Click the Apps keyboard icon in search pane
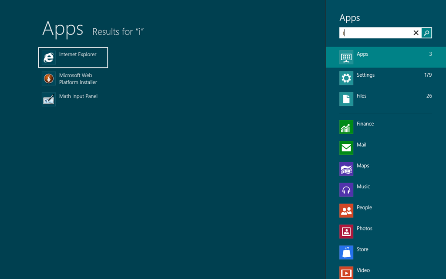This screenshot has height=279, width=446. 346,57
